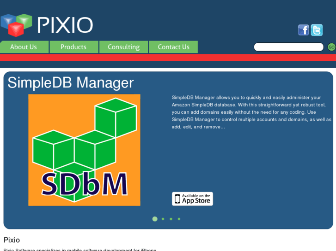Viewport: 336px width, 251px height.
Task: Select the first carousel slide dot
Action: point(155,219)
